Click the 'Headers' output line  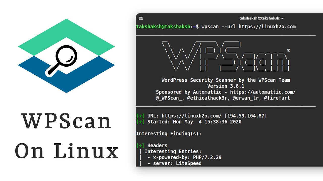(157, 146)
